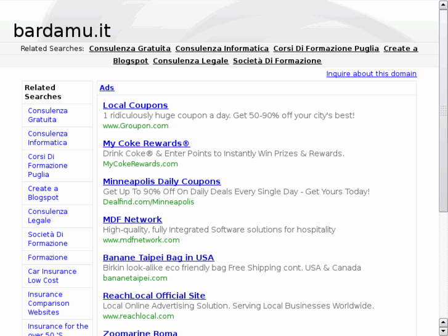Screen dimensions: 448x336
Task: Click the vertical scrollbar thumb
Action: click(443, 111)
